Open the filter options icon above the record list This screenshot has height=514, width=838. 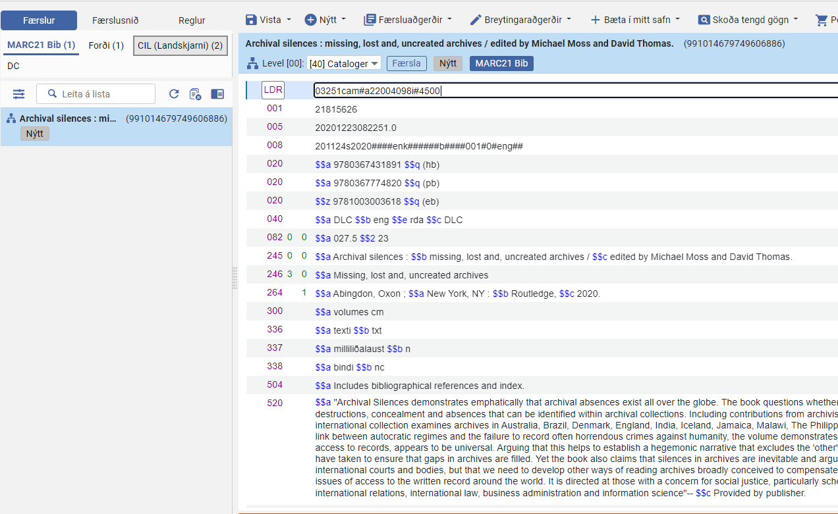coord(18,94)
